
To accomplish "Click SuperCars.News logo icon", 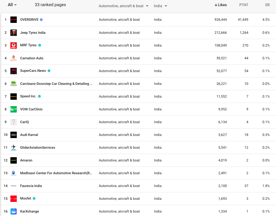I will tap(14, 71).
